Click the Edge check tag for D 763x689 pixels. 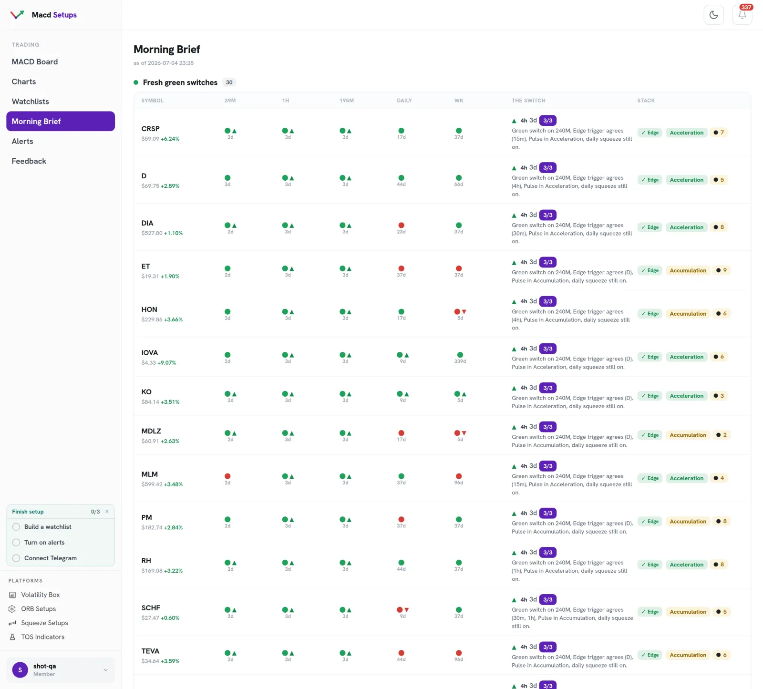(650, 180)
